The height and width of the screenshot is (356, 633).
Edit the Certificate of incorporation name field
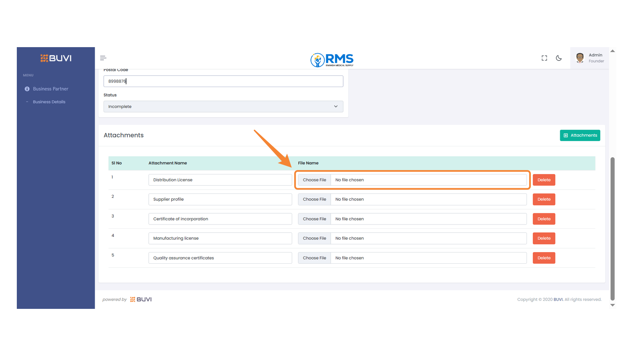tap(220, 219)
